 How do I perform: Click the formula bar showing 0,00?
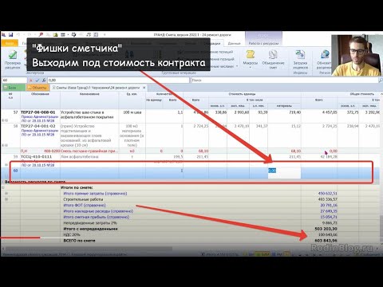tap(118, 80)
